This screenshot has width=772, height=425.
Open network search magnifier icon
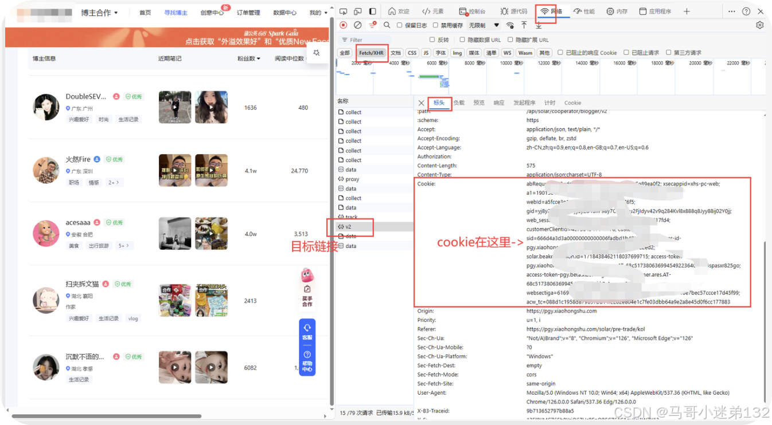(387, 25)
